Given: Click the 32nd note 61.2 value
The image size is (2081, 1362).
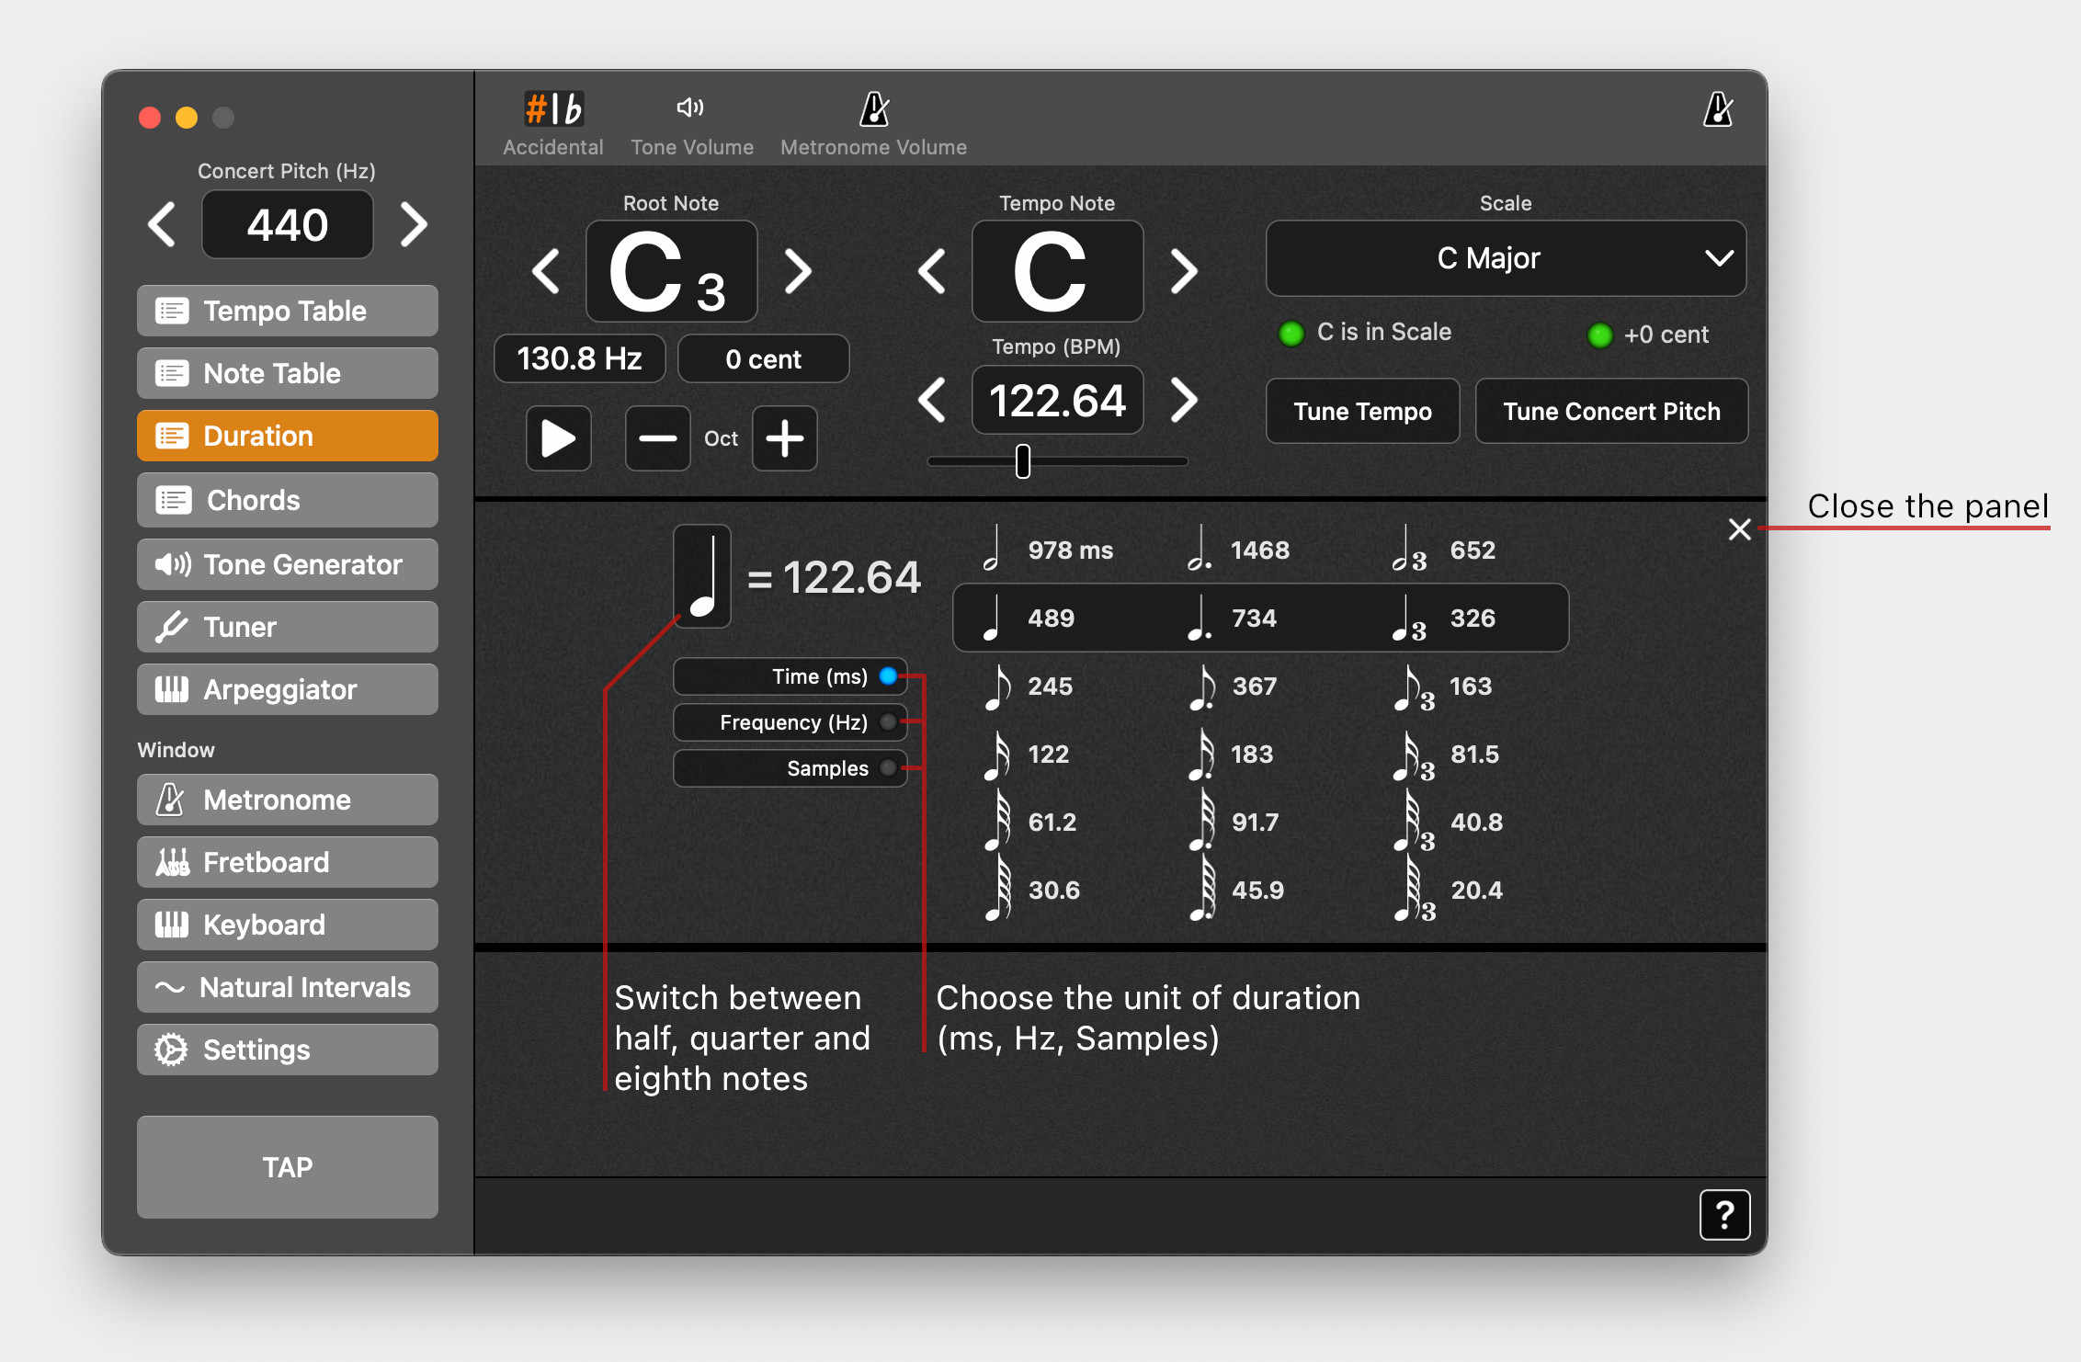Looking at the screenshot, I should (x=1052, y=822).
